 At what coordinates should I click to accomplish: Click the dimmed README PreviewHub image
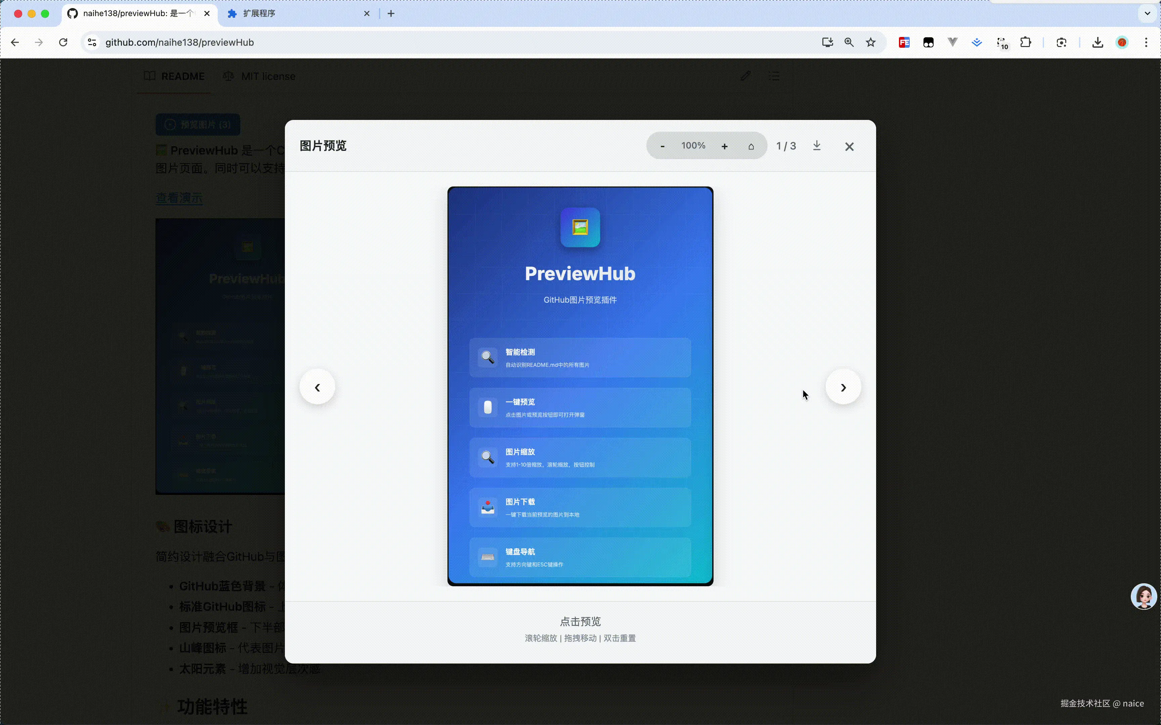220,356
